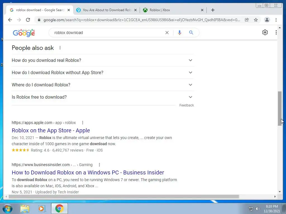The width and height of the screenshot is (286, 214).
Task: Launch Windows Media Player from the taskbar
Action: 42,208
